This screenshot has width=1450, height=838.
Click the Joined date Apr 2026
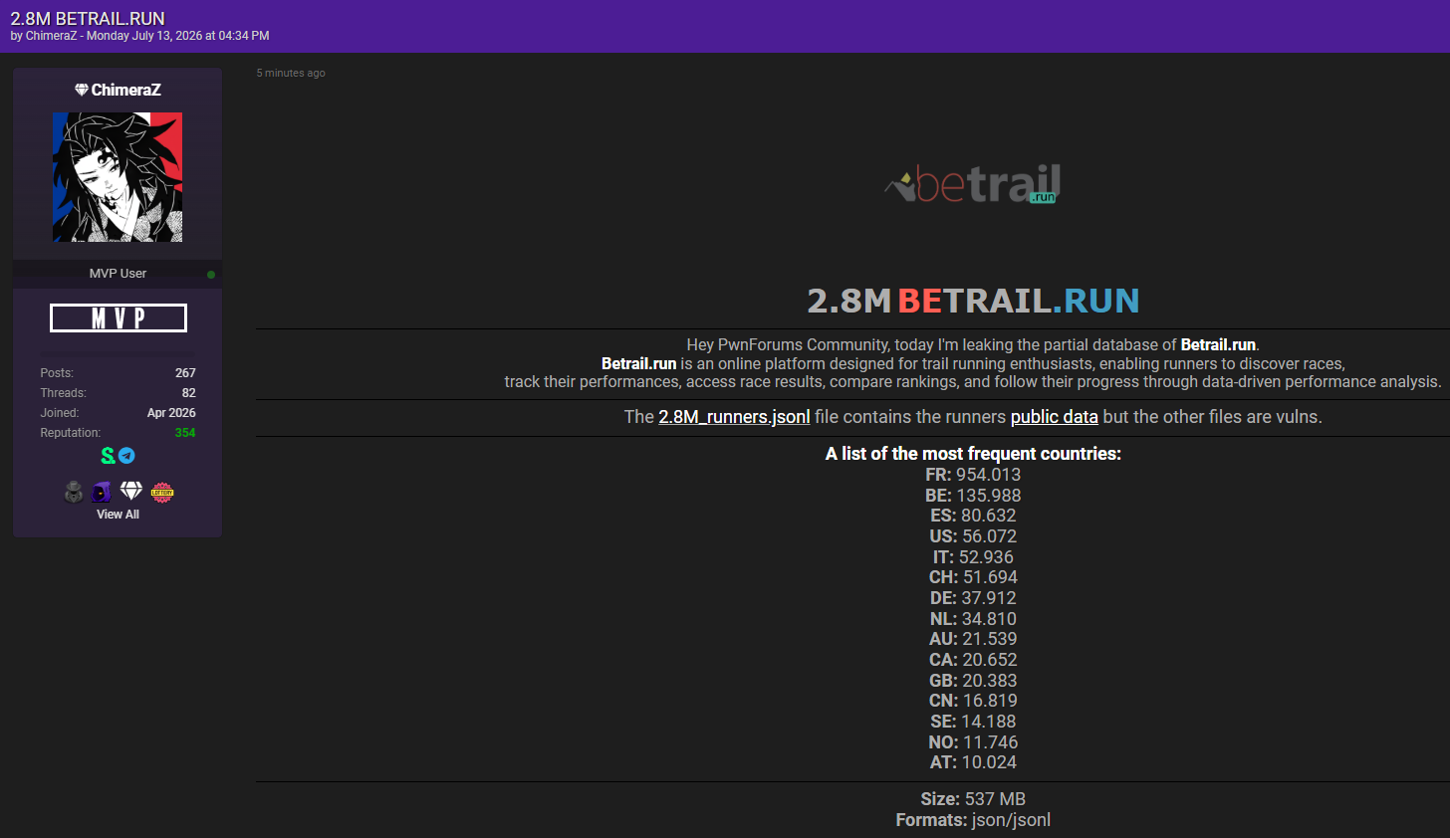(171, 413)
